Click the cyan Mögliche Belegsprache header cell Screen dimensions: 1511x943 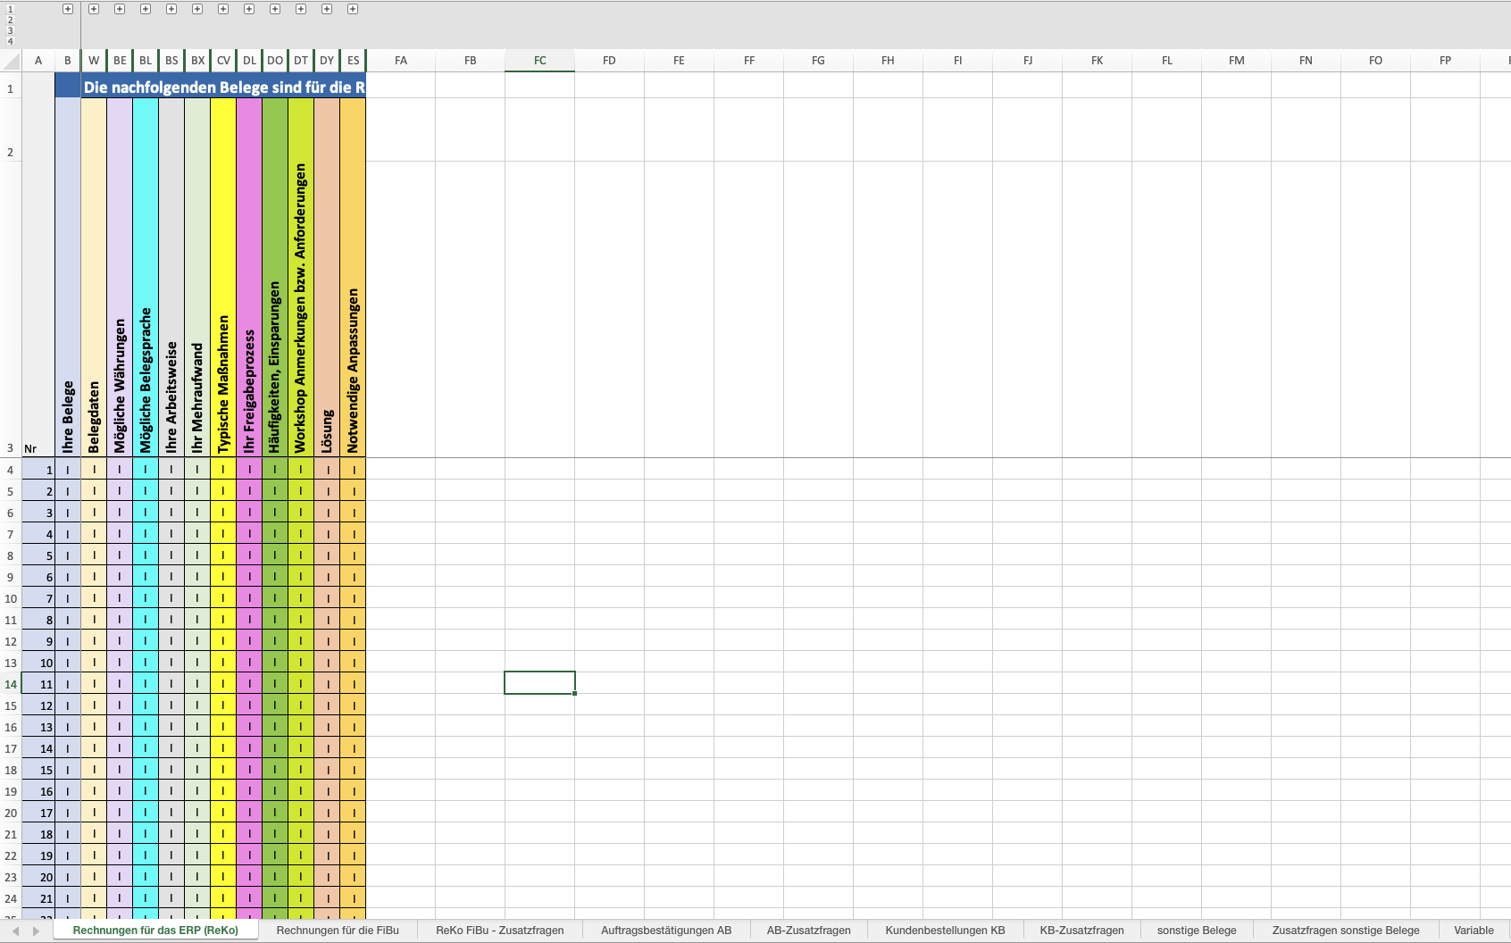point(146,277)
